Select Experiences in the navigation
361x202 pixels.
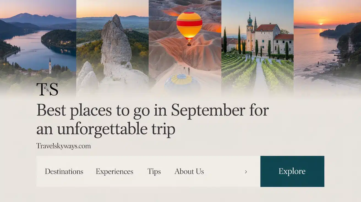(114, 171)
